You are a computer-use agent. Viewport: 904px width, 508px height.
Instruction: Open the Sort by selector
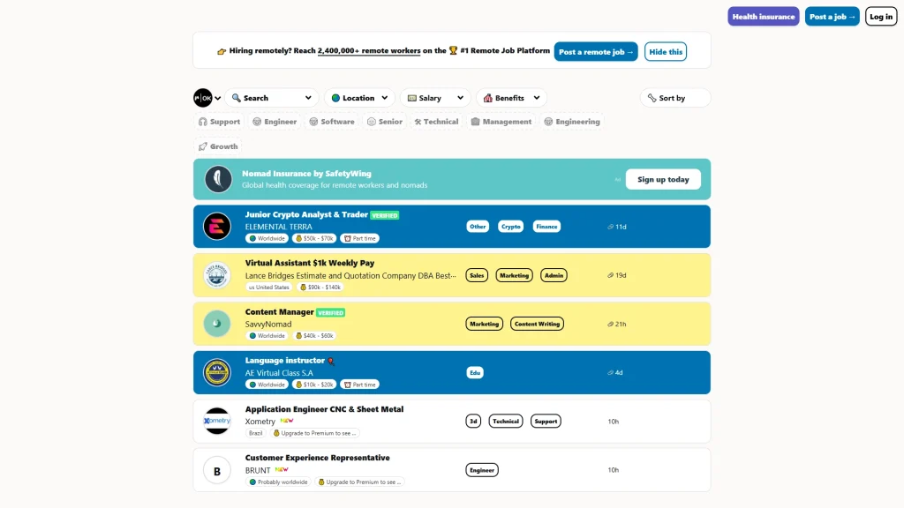pyautogui.click(x=674, y=98)
